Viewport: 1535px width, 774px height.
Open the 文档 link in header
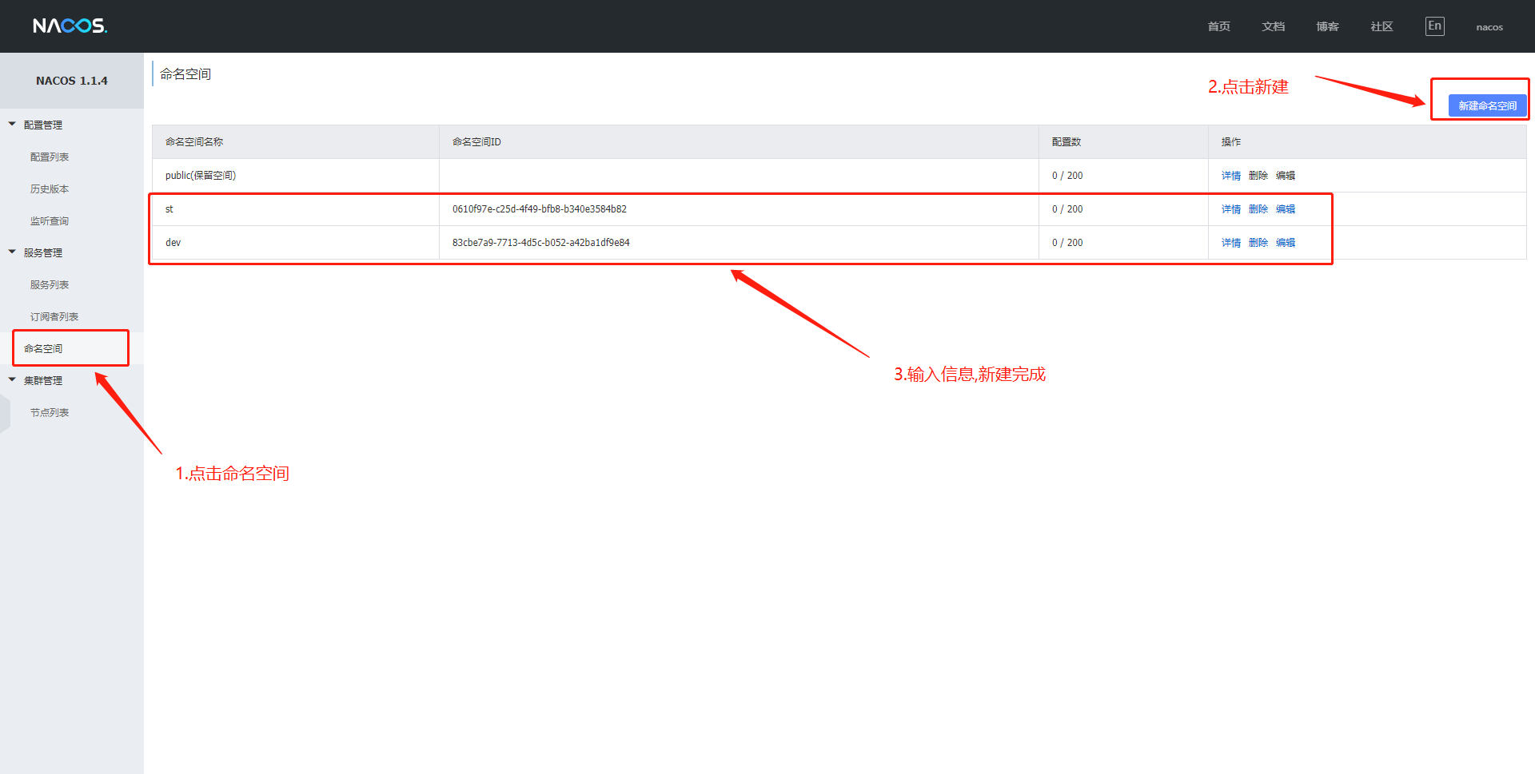[x=1274, y=26]
